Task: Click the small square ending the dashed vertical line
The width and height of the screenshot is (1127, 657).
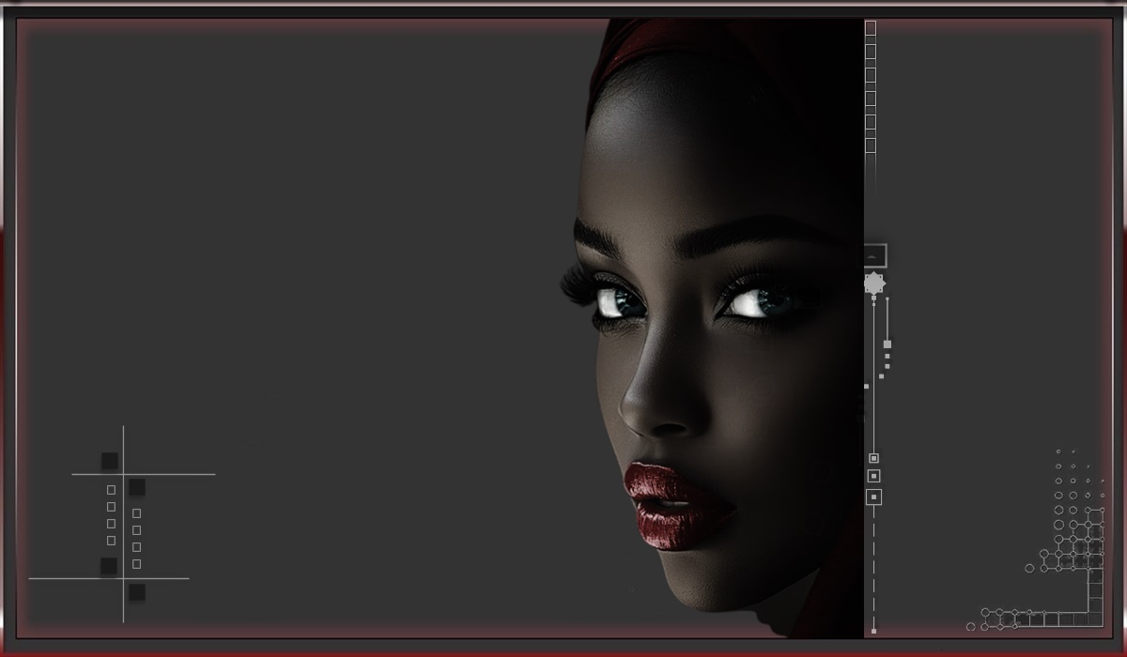Action: point(873,631)
